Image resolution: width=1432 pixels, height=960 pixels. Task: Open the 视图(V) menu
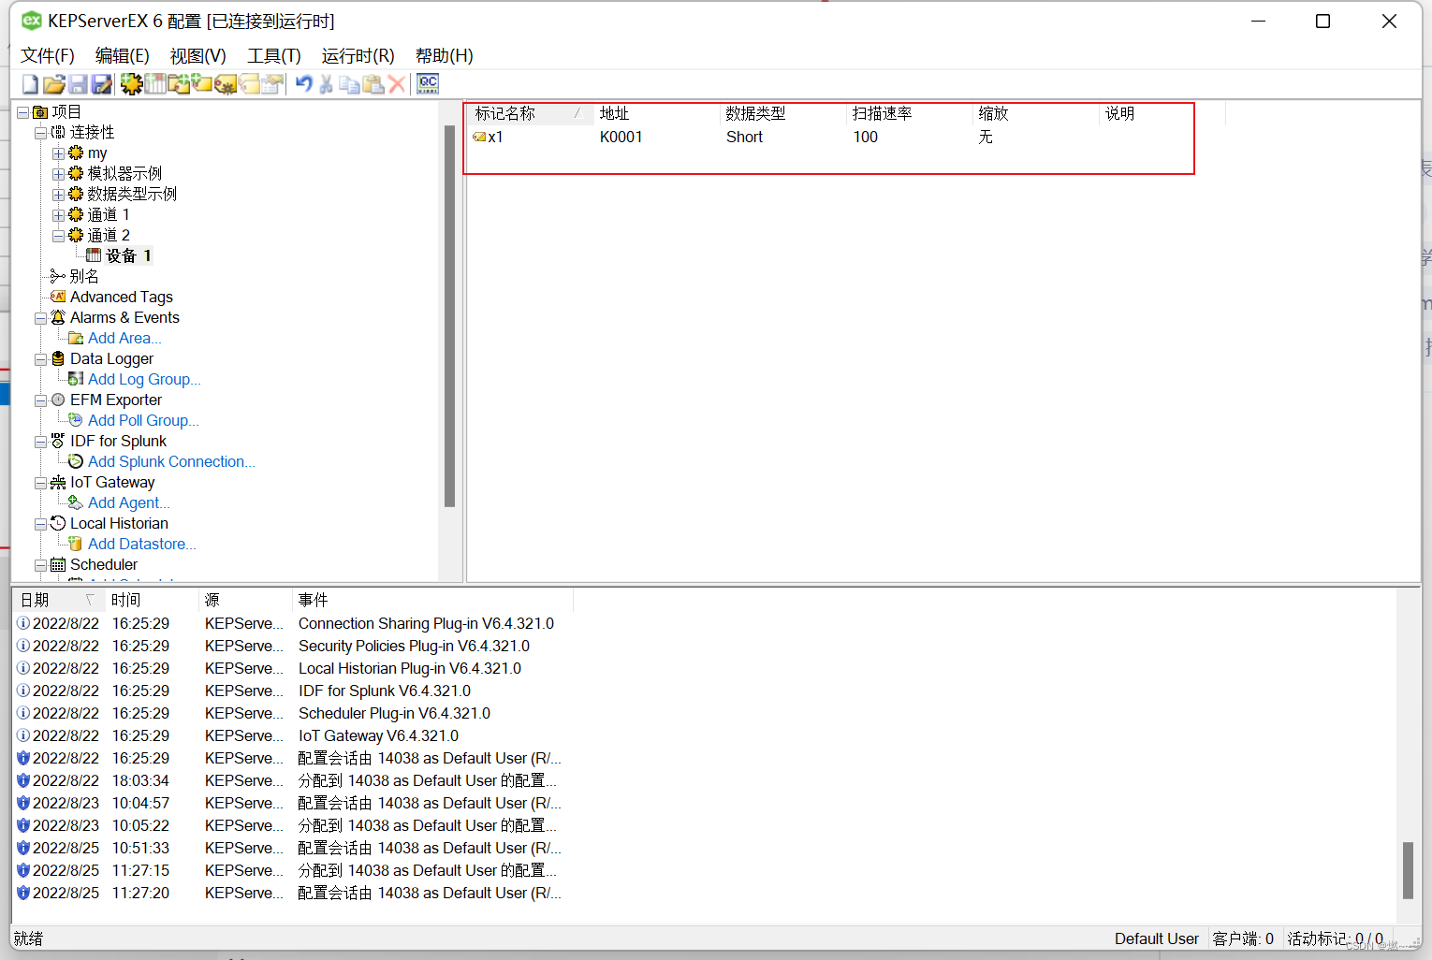tap(198, 56)
